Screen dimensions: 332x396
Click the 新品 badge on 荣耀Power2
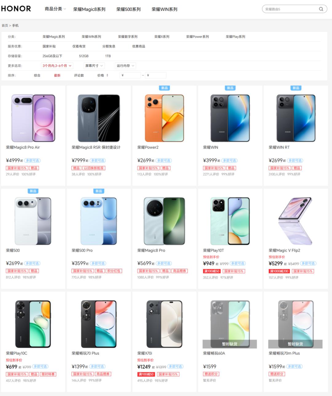point(164,88)
